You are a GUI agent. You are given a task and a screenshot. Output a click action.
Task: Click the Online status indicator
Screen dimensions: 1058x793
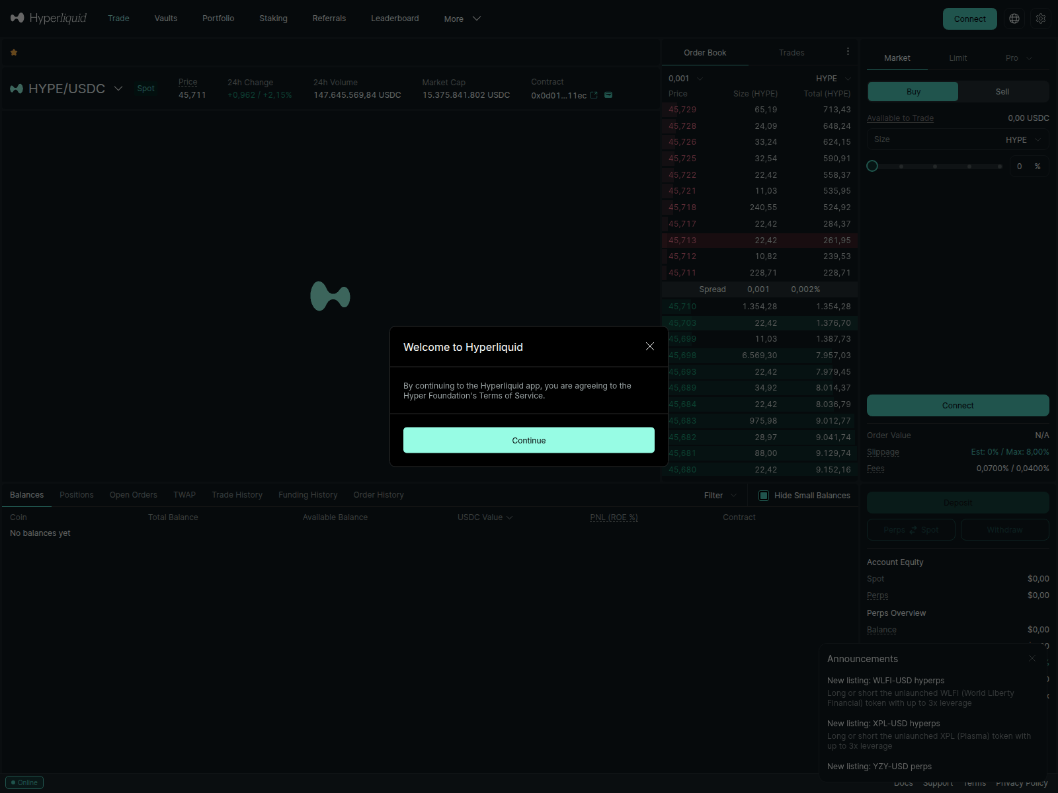click(x=24, y=782)
